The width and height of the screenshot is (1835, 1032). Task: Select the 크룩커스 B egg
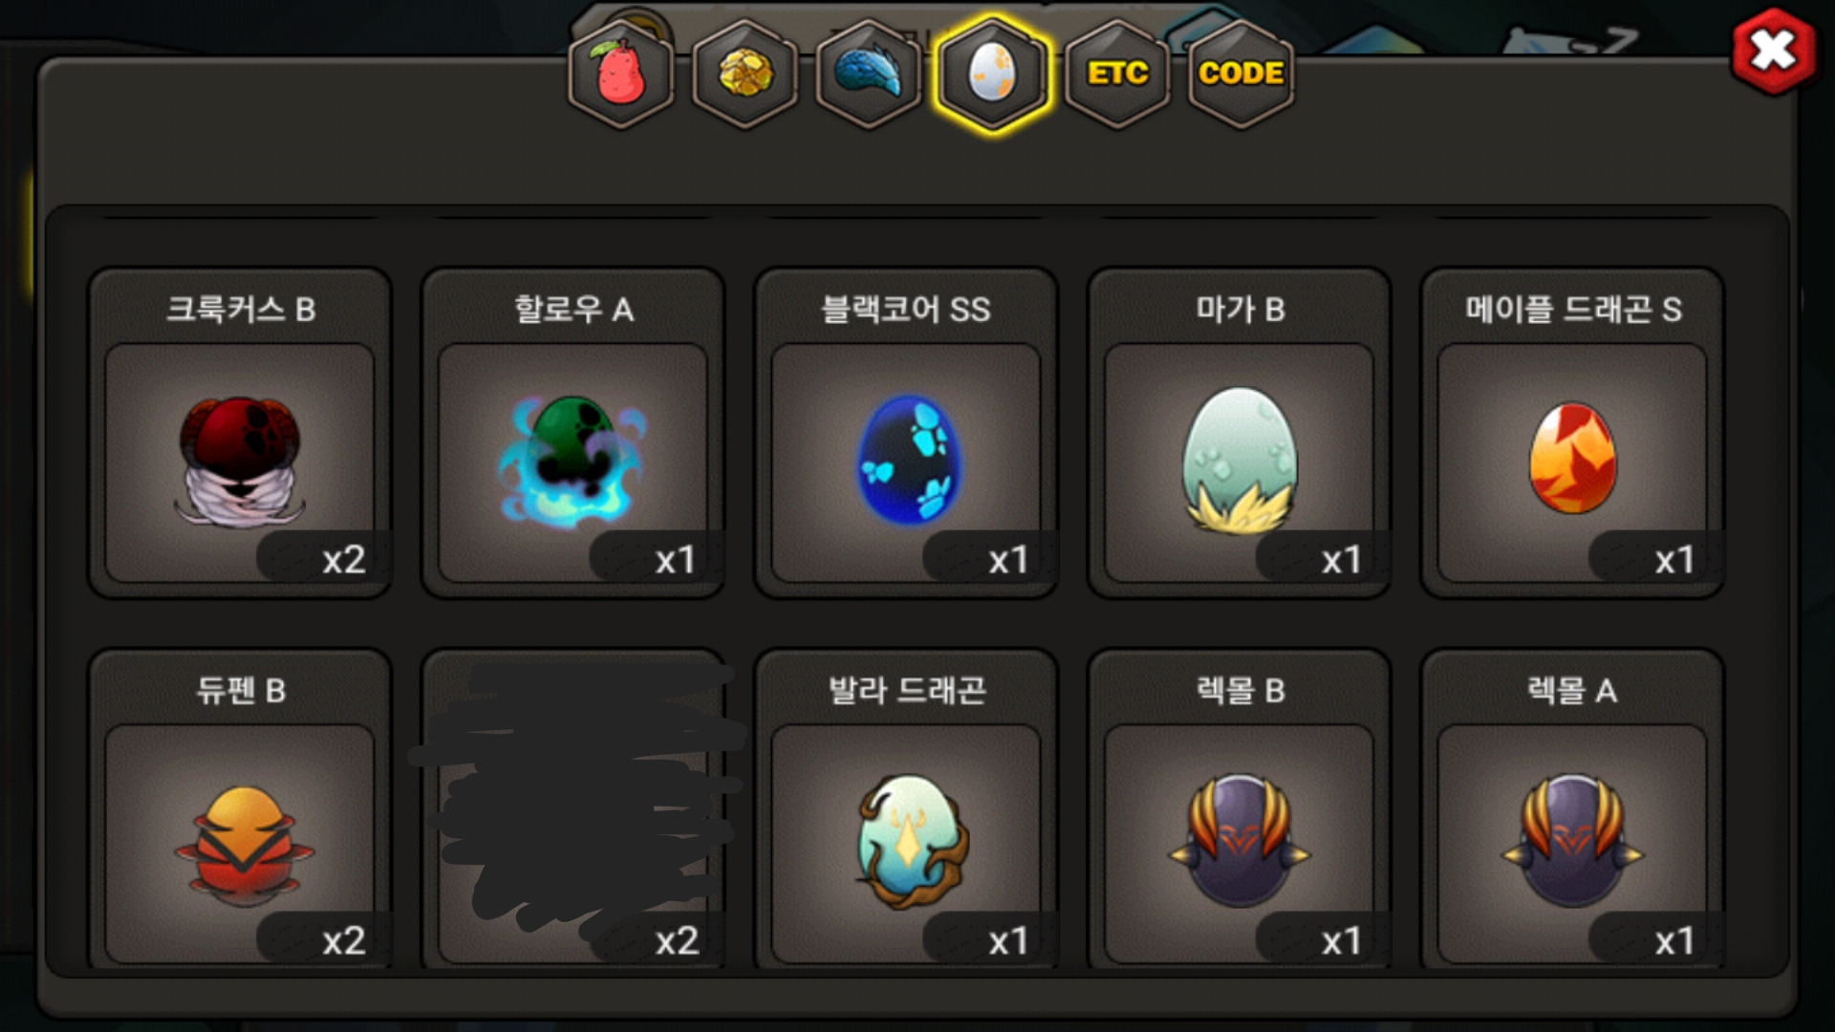point(240,433)
